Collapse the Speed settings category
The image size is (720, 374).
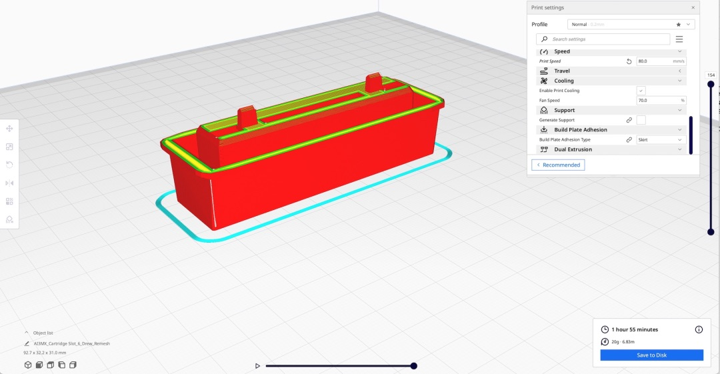click(x=679, y=51)
